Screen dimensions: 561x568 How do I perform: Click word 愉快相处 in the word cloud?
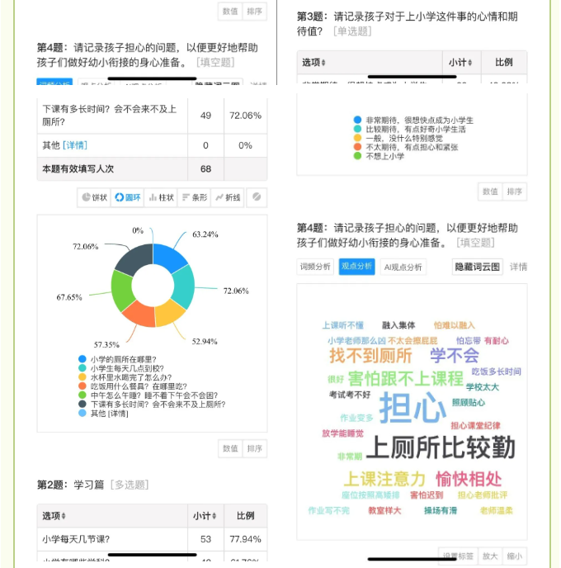[x=469, y=479]
